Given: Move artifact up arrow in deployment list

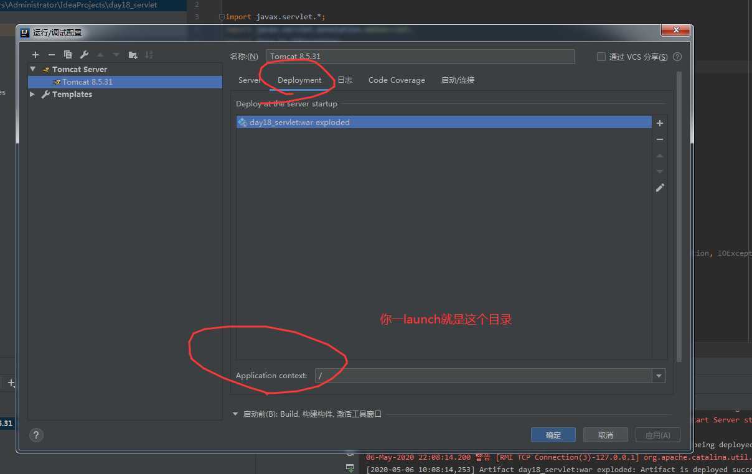Looking at the screenshot, I should [x=660, y=156].
